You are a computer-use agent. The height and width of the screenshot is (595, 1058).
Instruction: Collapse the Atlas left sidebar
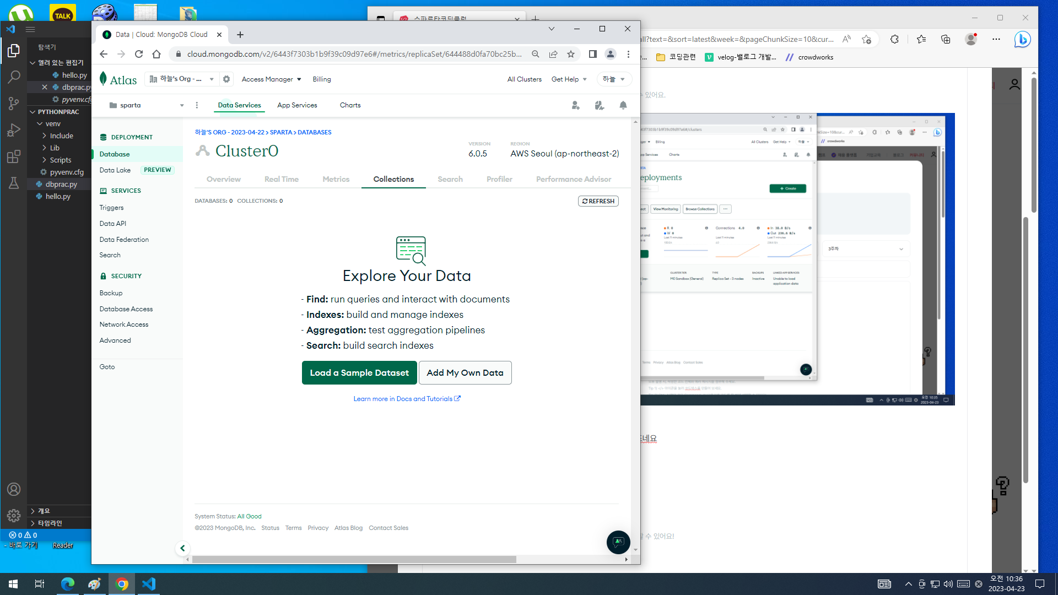coord(182,548)
